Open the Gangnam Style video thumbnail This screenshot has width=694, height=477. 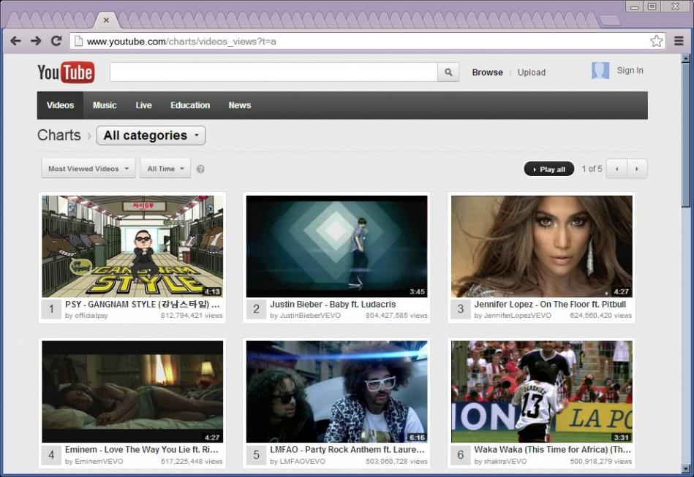coord(132,246)
